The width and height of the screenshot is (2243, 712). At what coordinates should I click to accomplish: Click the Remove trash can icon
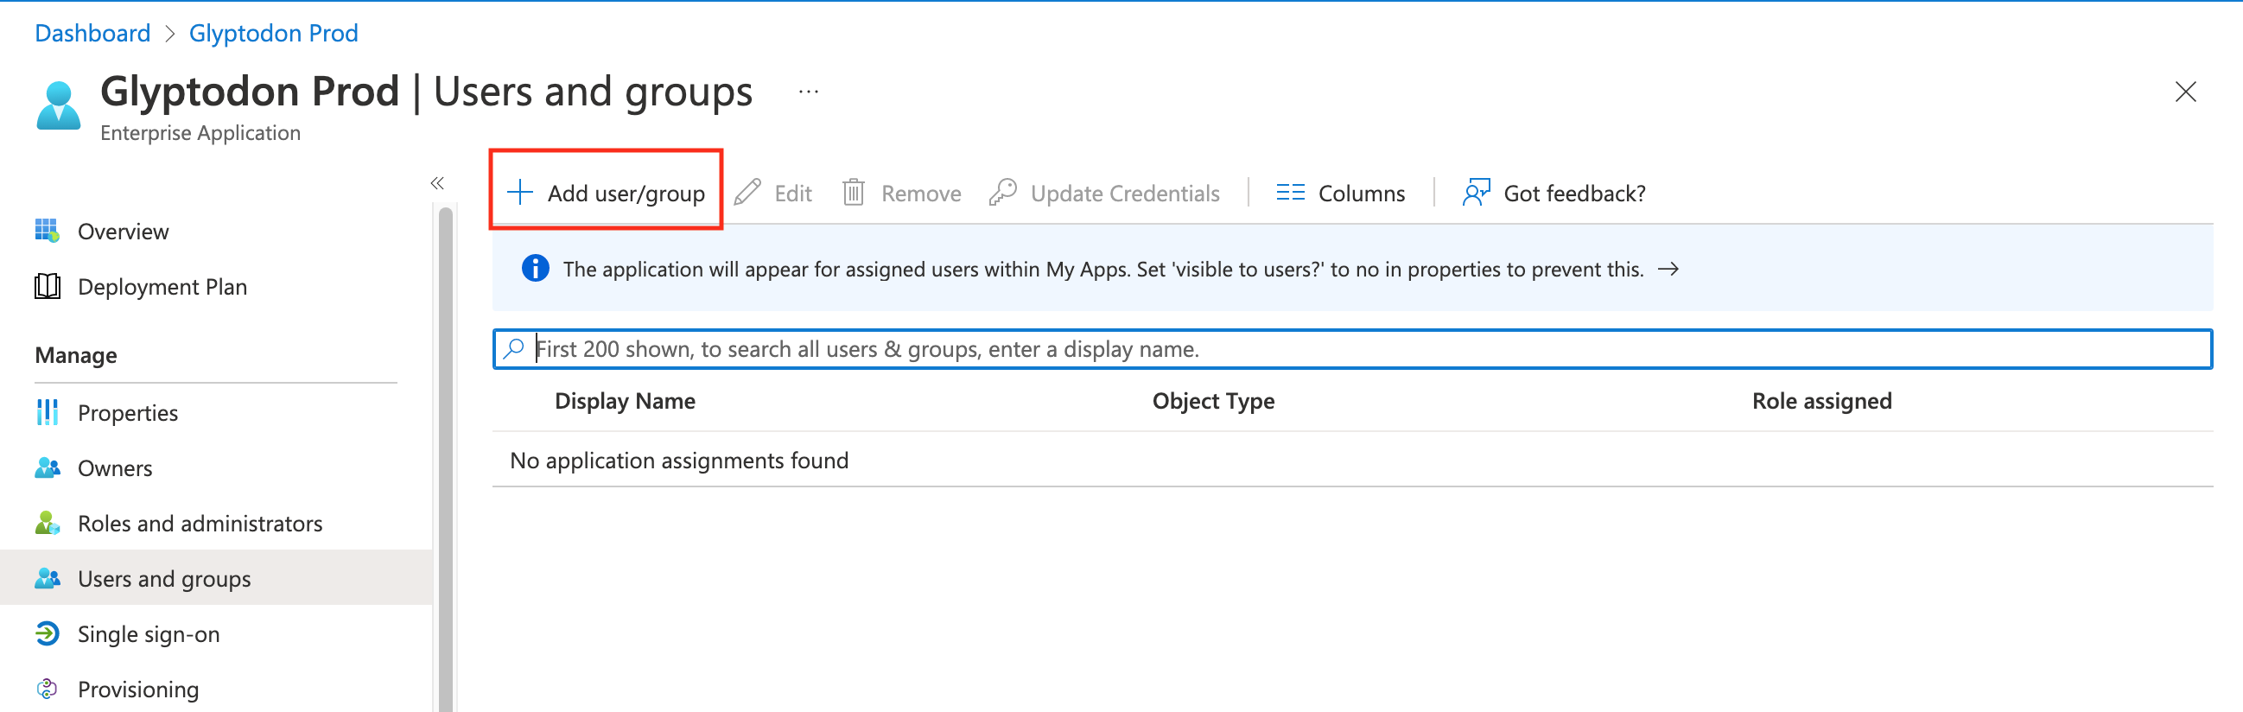point(854,193)
